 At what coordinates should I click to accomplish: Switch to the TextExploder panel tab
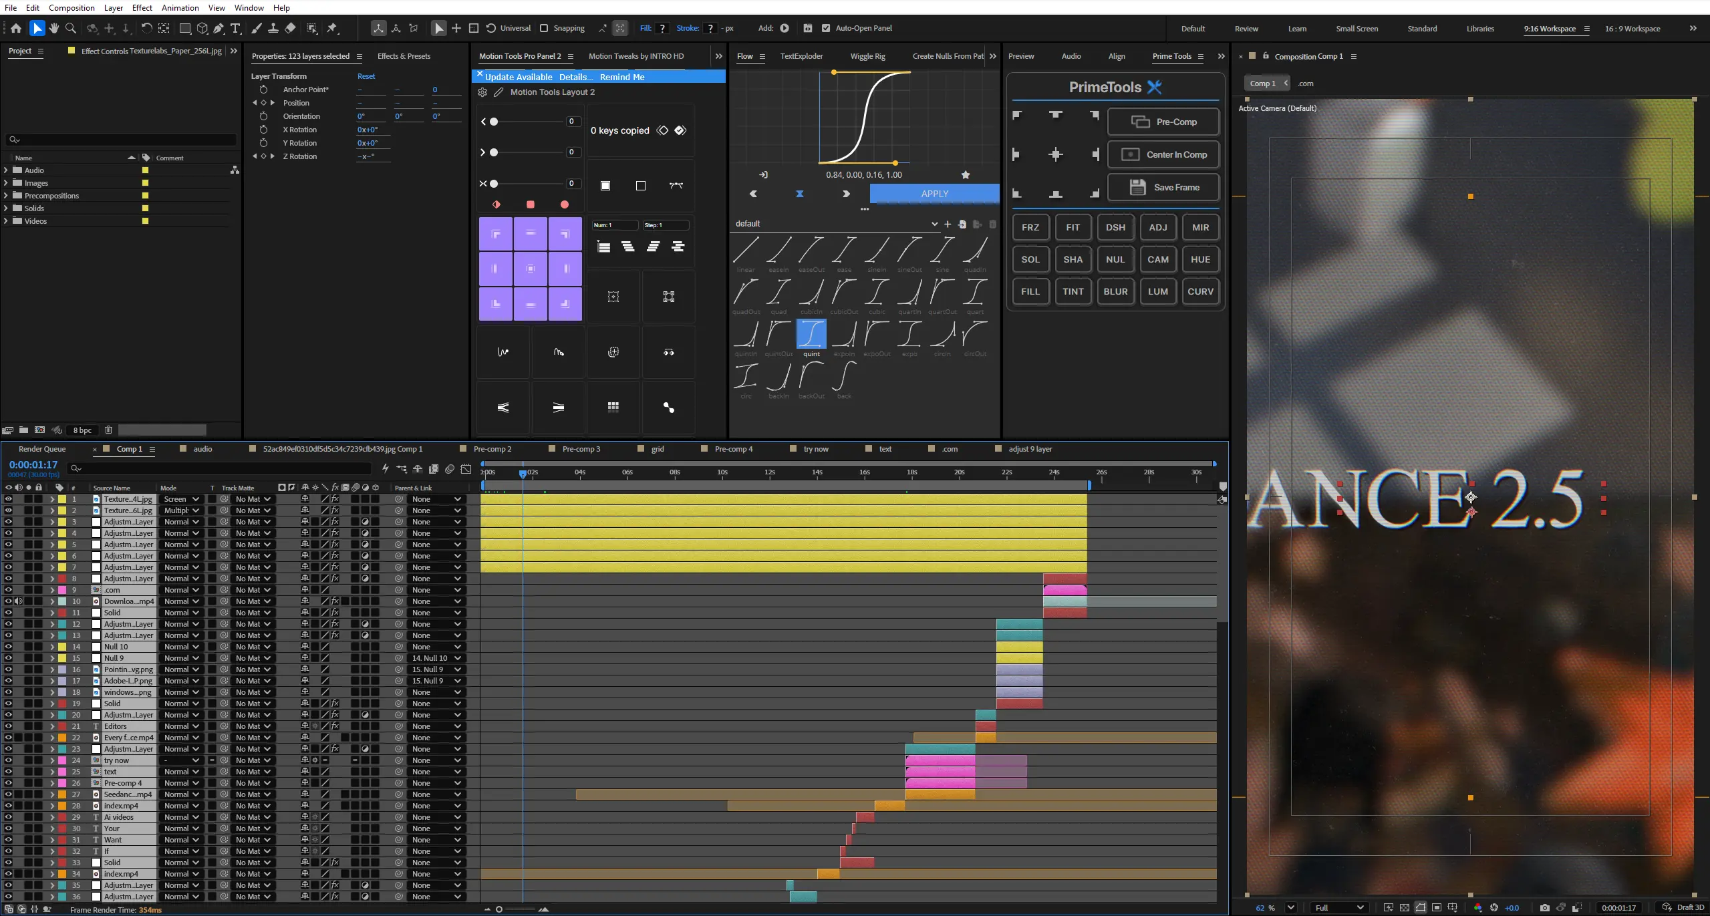pyautogui.click(x=801, y=56)
